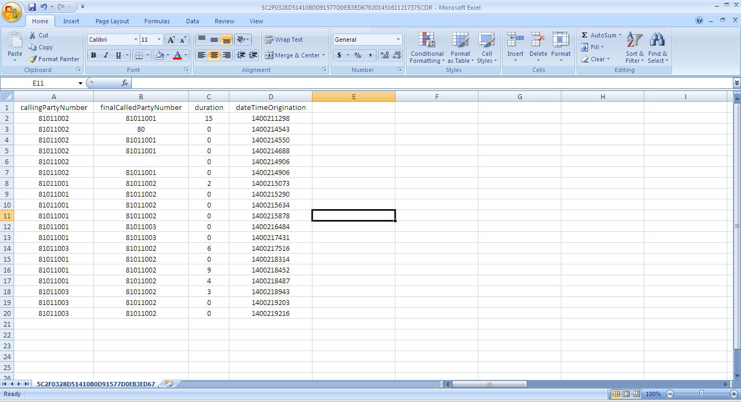Image resolution: width=741 pixels, height=402 pixels.
Task: Switch to Page Layout tab
Action: (x=112, y=21)
